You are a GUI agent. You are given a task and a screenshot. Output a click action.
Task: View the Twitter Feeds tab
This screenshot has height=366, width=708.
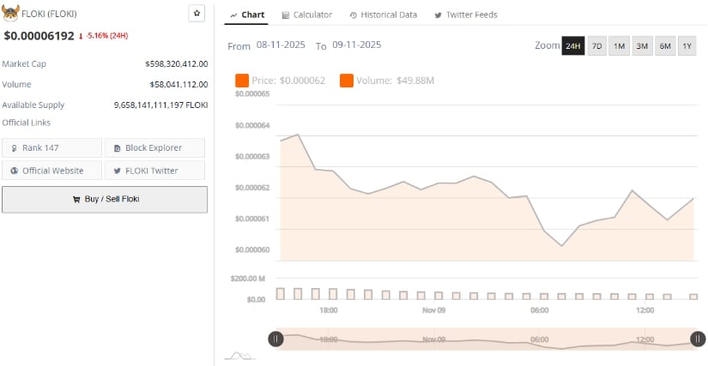(x=466, y=15)
